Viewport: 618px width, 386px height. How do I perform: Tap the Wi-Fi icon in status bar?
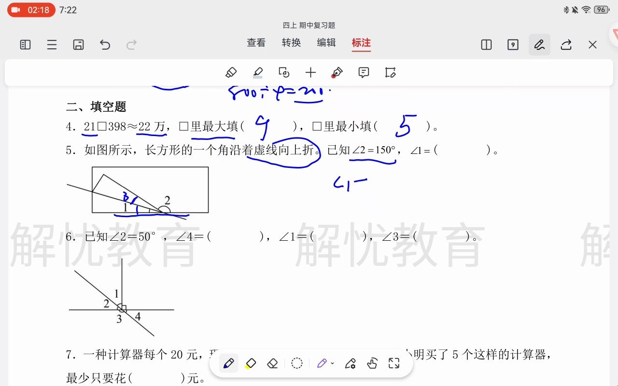pyautogui.click(x=586, y=10)
